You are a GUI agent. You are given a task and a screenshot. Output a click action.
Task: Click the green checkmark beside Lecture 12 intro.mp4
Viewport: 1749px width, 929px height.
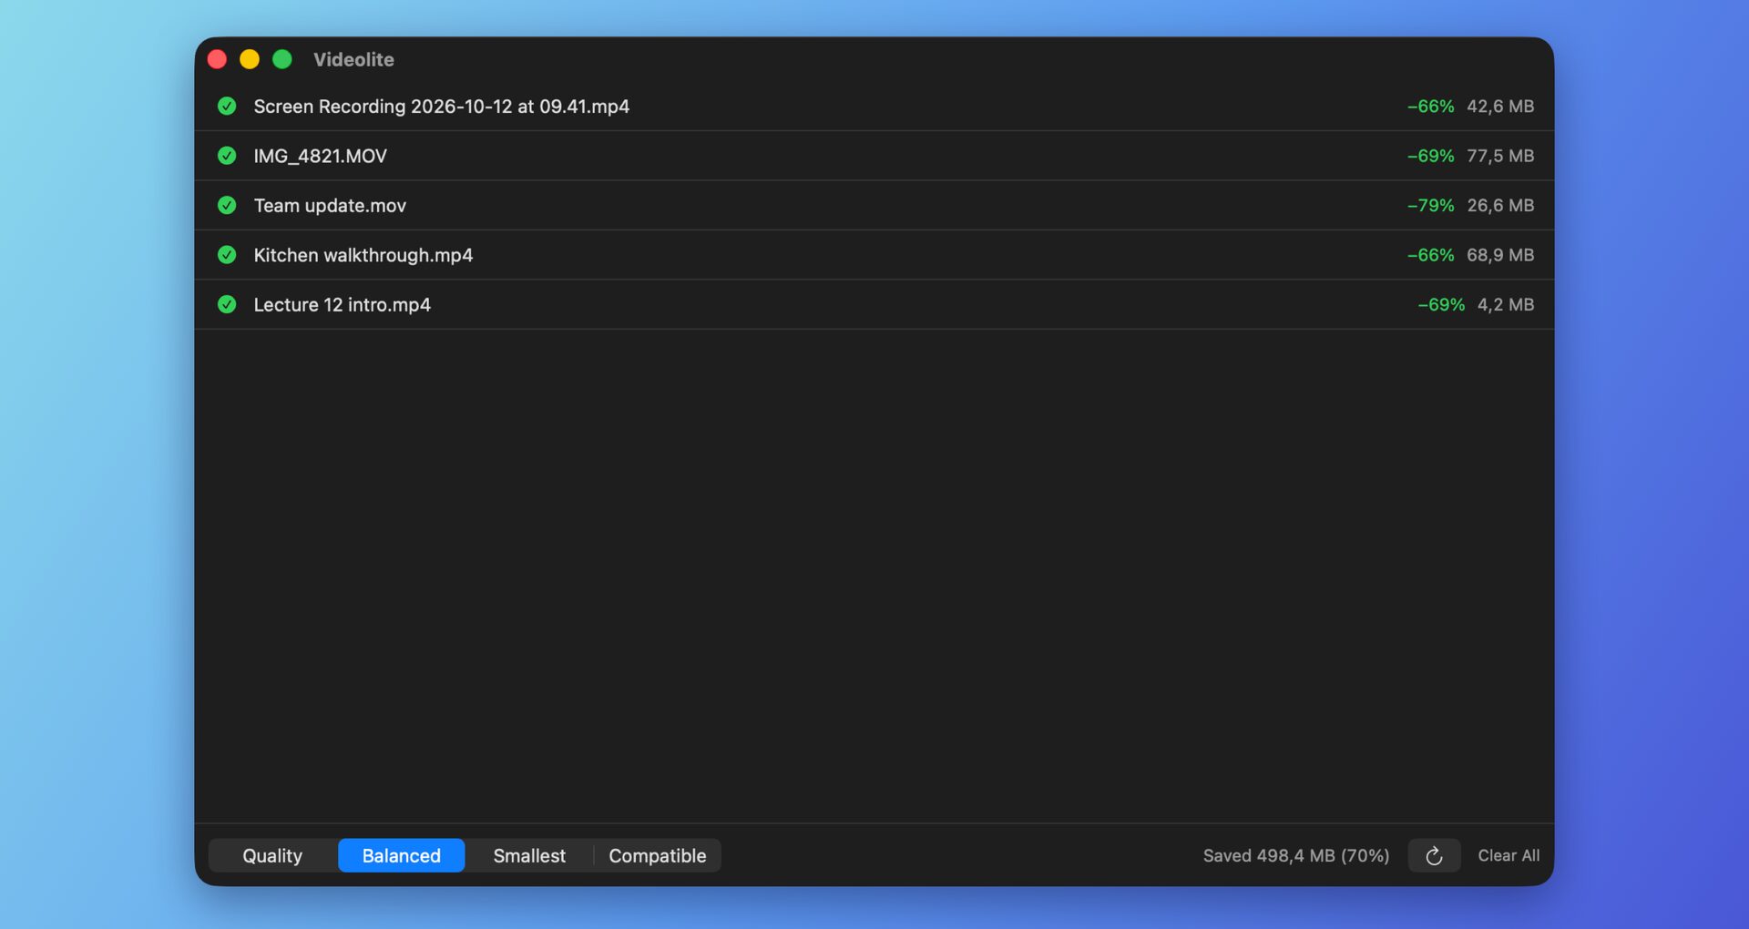(227, 304)
